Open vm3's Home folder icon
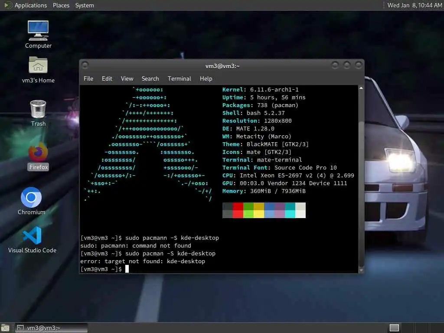 [38, 69]
